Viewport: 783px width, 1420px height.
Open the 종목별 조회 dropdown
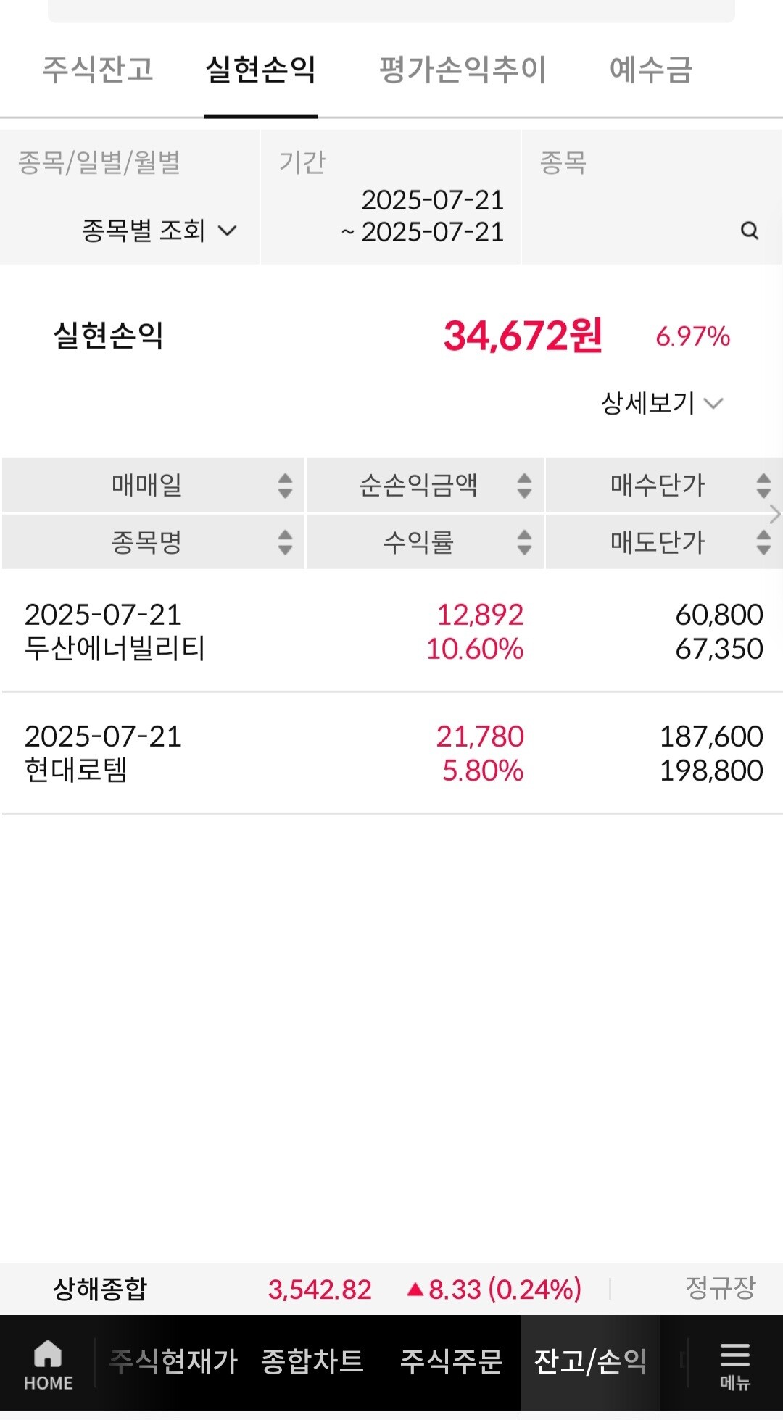pos(159,231)
